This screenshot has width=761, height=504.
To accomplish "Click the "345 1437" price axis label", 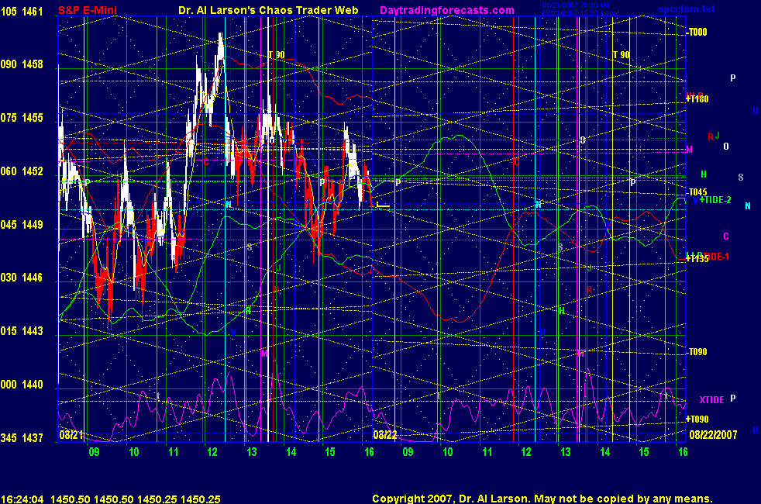I will click(22, 438).
